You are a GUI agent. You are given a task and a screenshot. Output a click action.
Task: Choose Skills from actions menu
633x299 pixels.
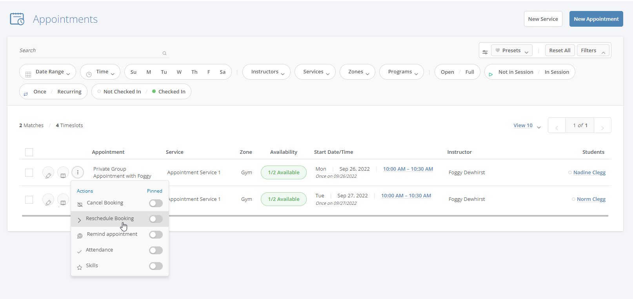92,266
